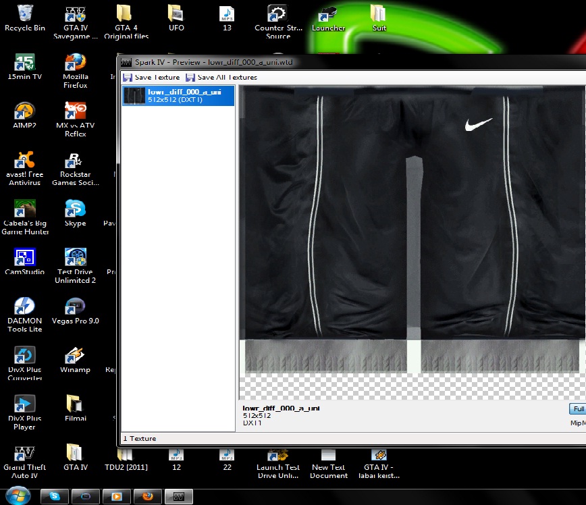Launch Skype from the desktop
The height and width of the screenshot is (505, 586).
point(76,213)
